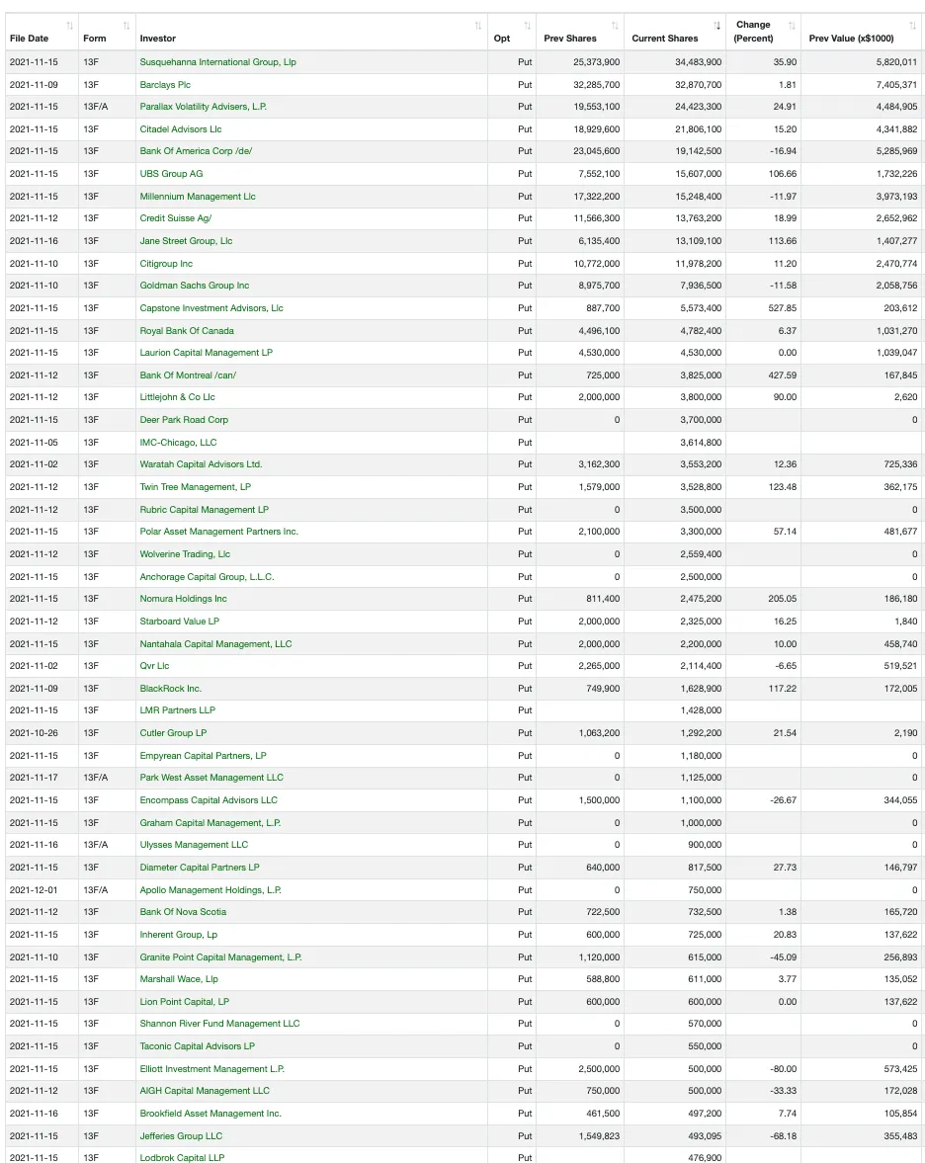Image resolution: width=925 pixels, height=1163 pixels.
Task: Open Graham Capital Management, L.P. link
Action: point(210,822)
